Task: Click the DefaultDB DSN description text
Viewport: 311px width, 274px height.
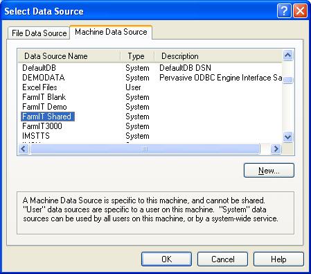Action: click(x=185, y=68)
